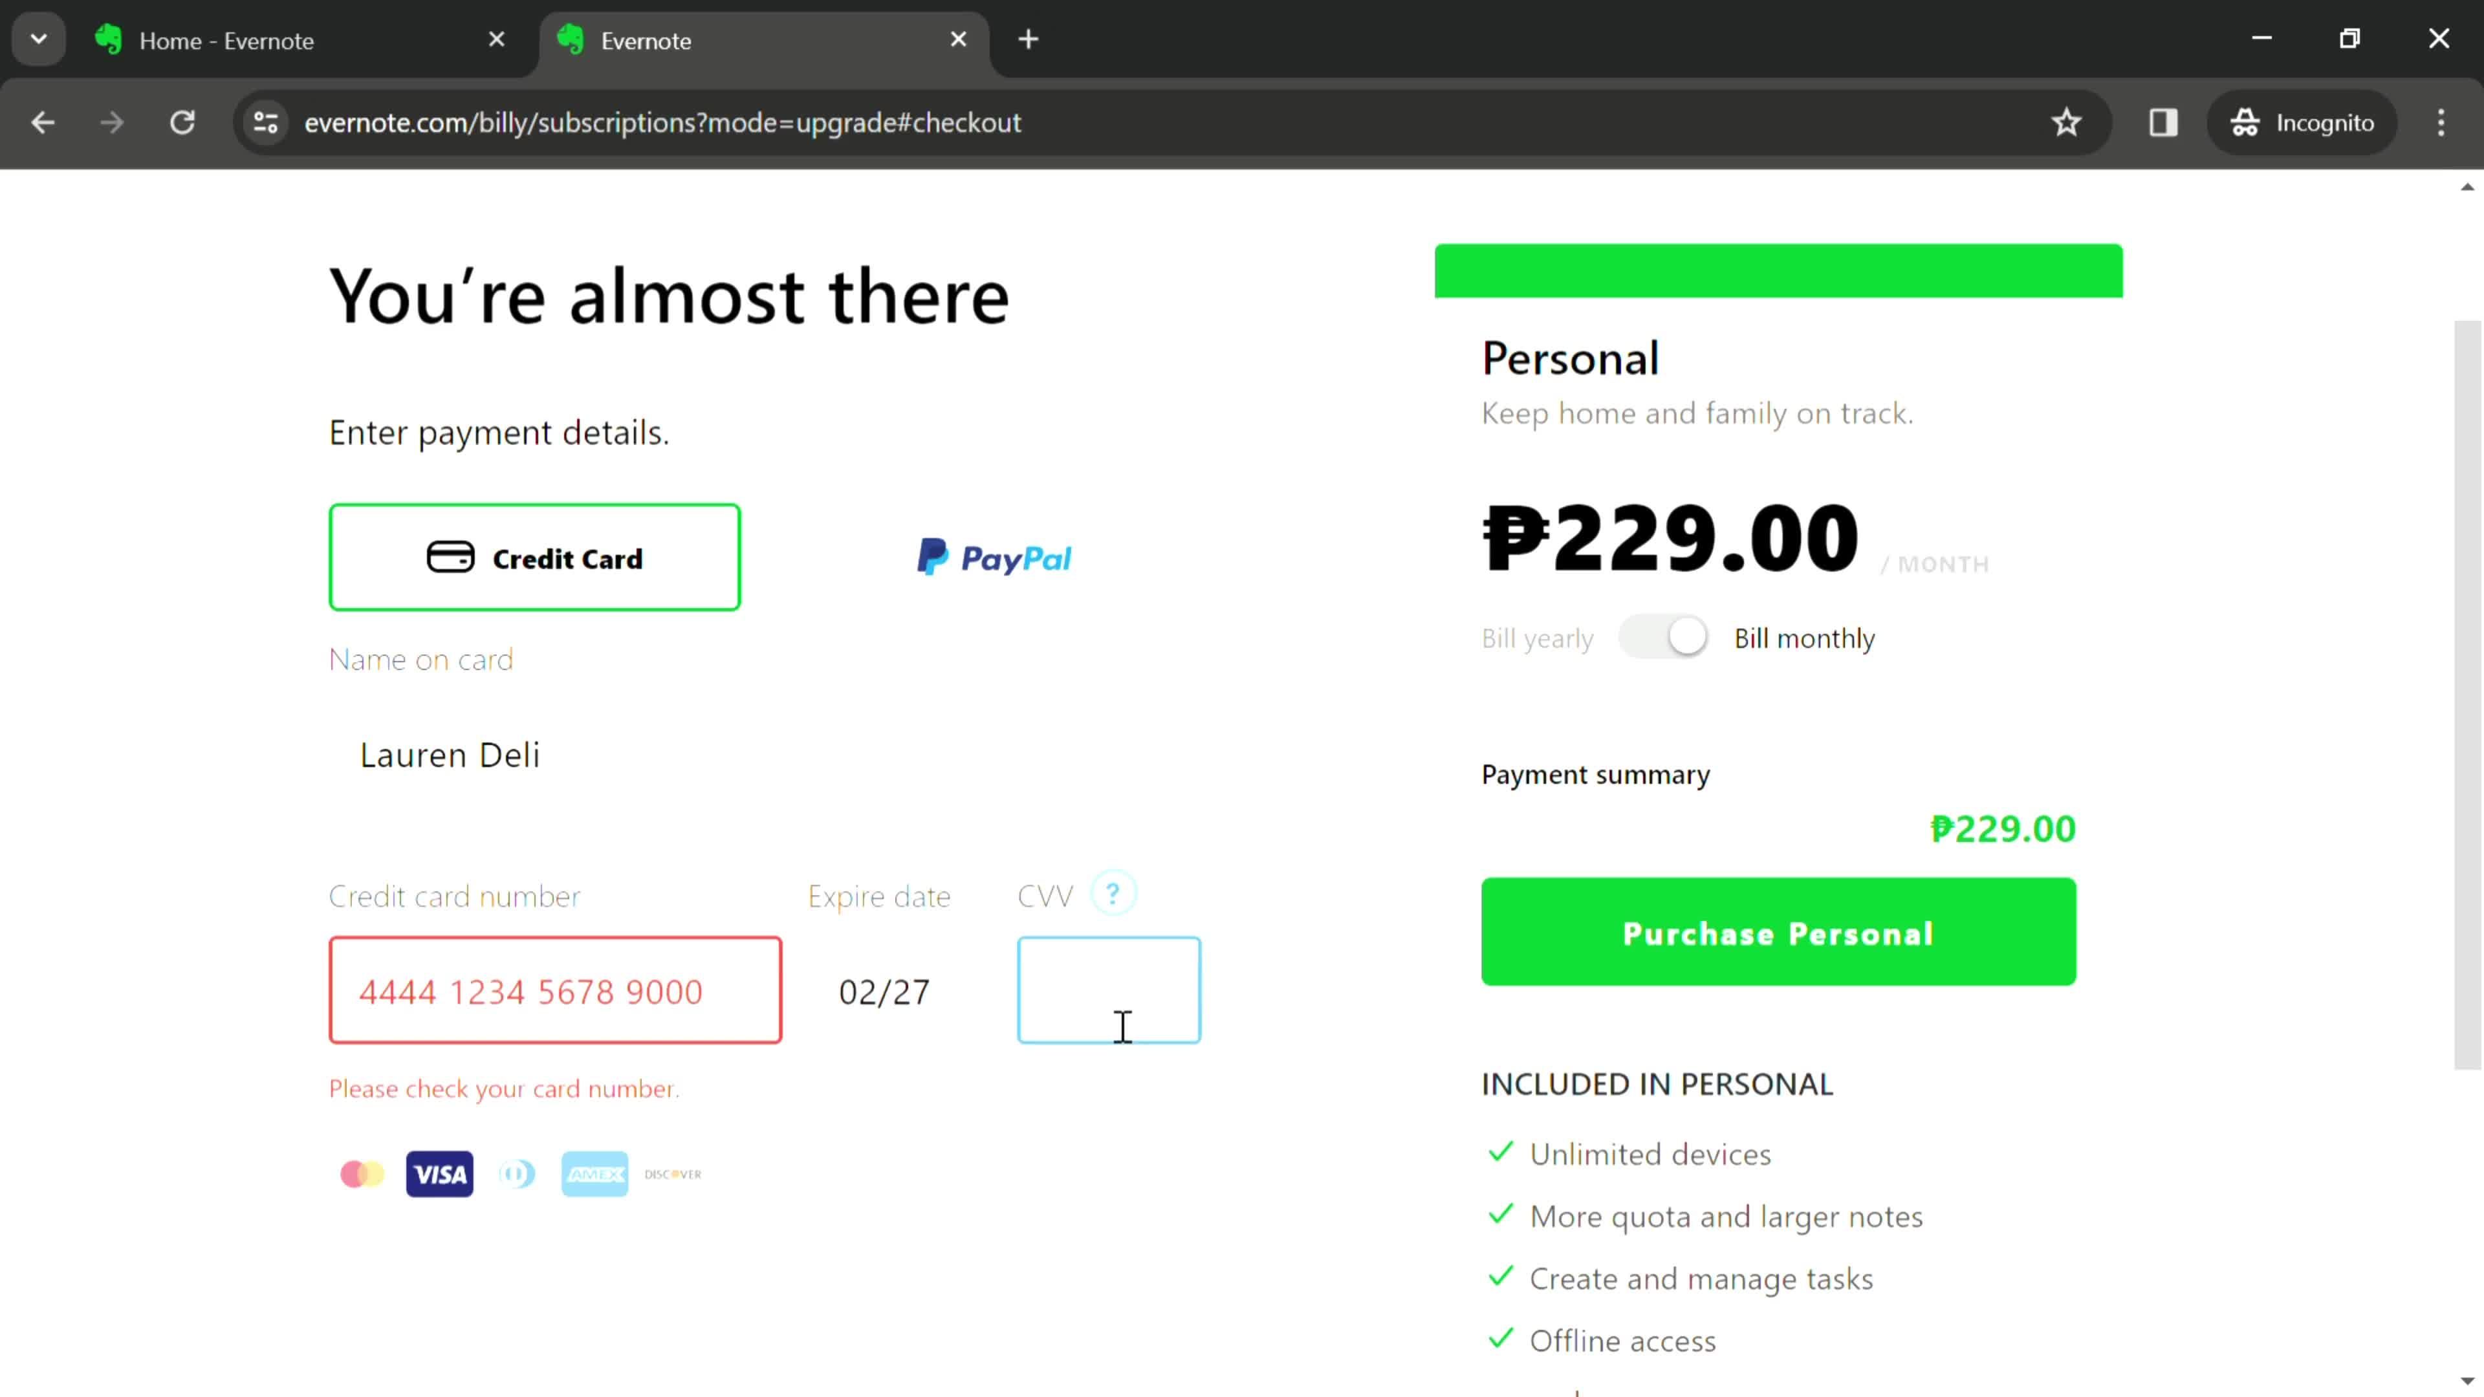The width and height of the screenshot is (2484, 1397).
Task: Click the American Express card icon
Action: coord(594,1174)
